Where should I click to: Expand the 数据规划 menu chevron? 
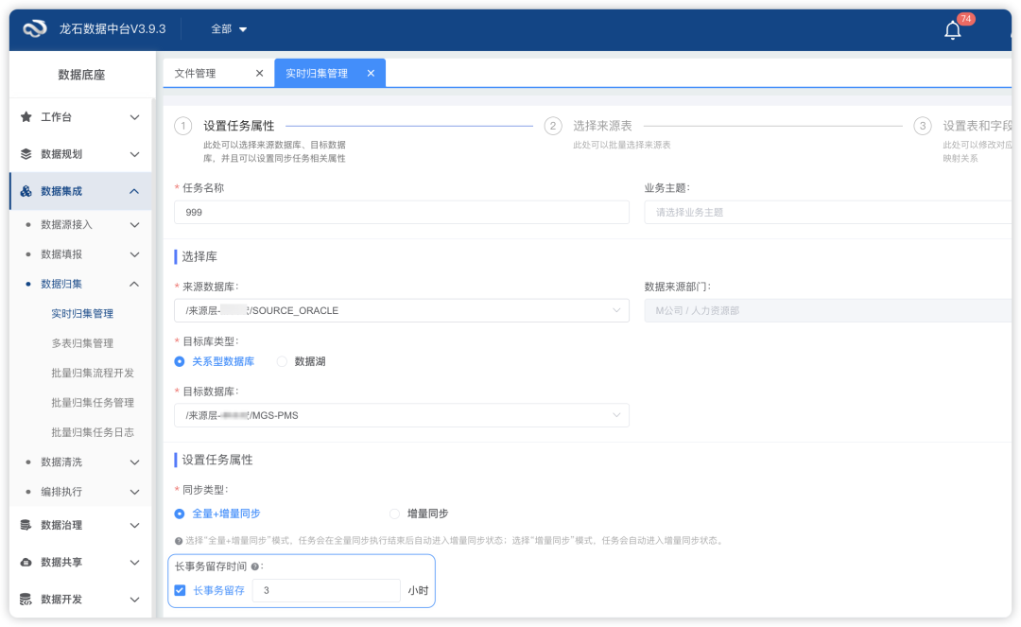[x=134, y=154]
